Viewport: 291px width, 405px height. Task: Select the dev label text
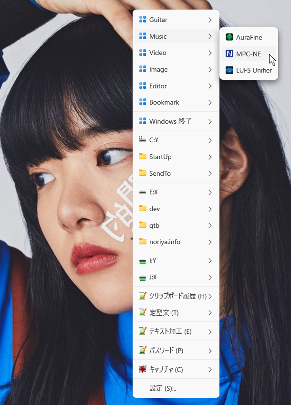click(155, 209)
